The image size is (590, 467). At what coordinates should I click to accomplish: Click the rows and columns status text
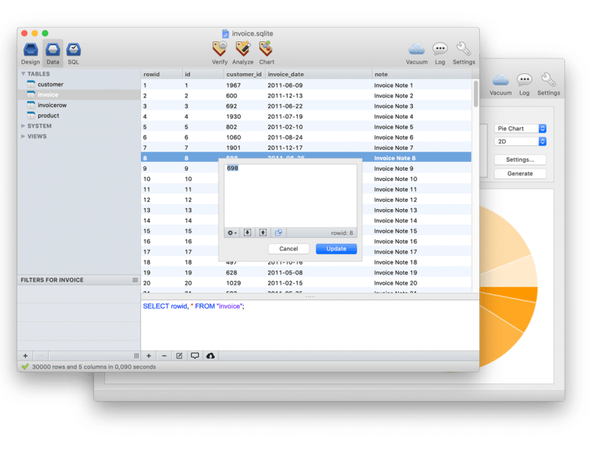94,367
